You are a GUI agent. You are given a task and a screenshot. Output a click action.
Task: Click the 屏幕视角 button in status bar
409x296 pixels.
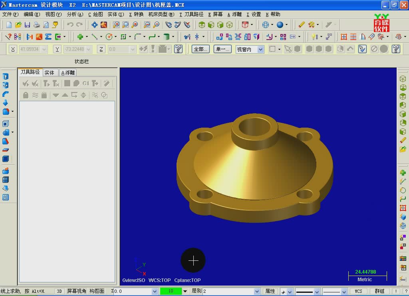point(77,291)
